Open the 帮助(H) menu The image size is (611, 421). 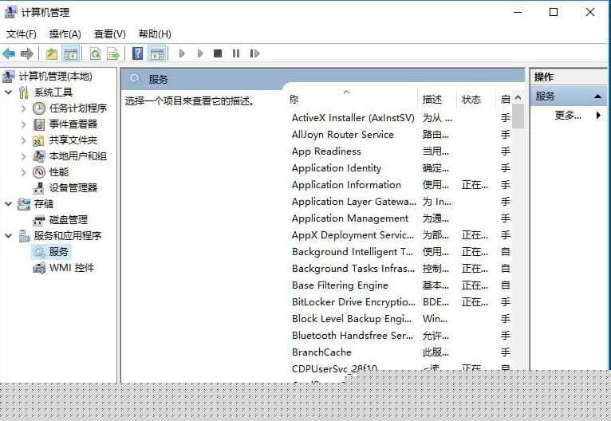pyautogui.click(x=155, y=34)
